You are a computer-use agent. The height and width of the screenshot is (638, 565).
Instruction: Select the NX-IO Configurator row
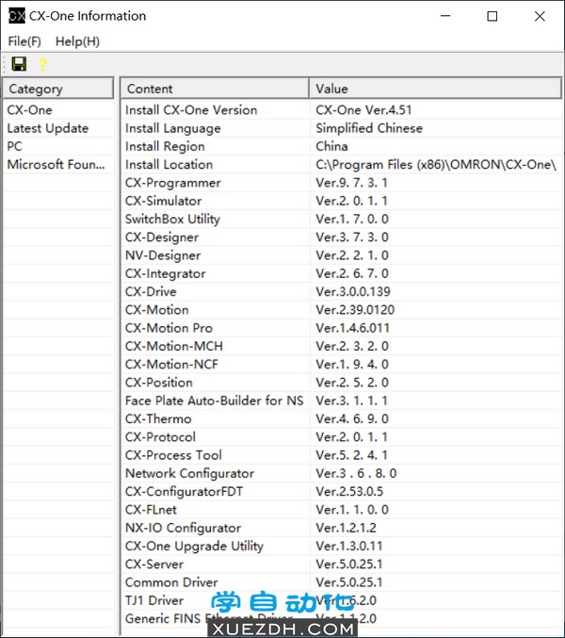coord(342,528)
